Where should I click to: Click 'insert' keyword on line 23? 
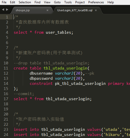click(x=20, y=130)
